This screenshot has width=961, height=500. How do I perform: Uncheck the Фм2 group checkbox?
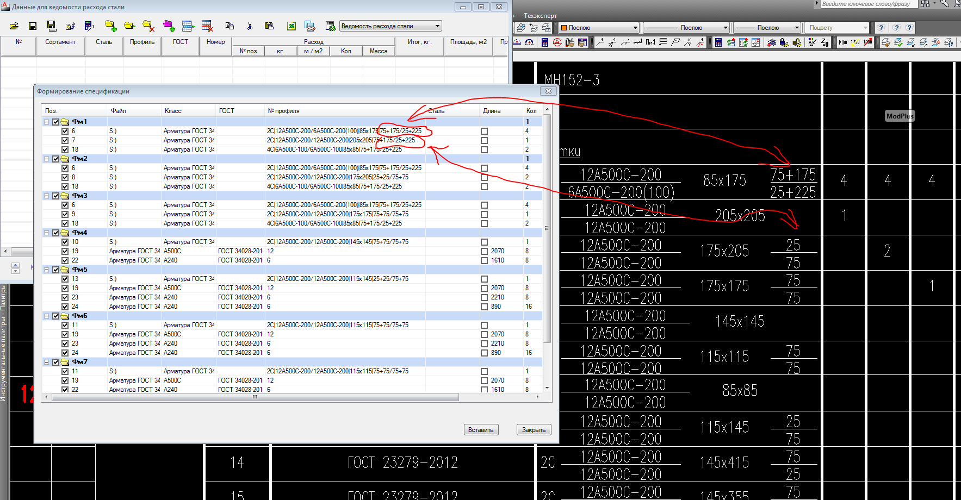tap(55, 159)
